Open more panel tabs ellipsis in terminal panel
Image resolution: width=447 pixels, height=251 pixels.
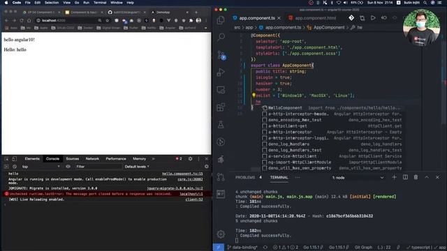[x=298, y=177]
